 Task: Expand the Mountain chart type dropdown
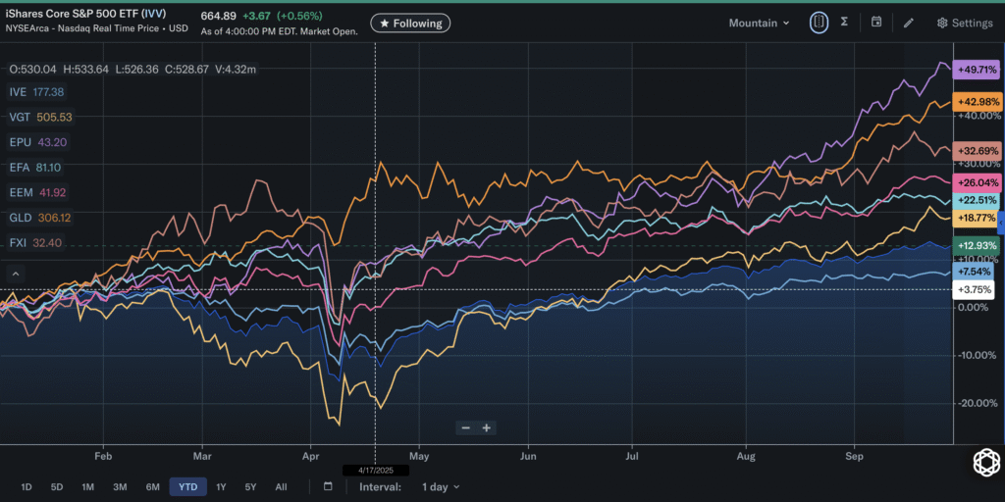coord(759,23)
